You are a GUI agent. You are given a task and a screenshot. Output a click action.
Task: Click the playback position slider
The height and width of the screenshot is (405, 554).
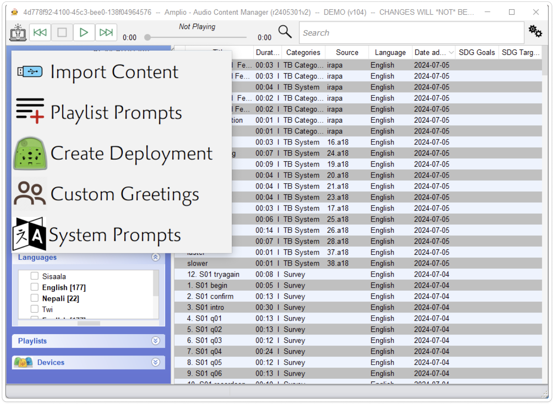[x=196, y=37]
